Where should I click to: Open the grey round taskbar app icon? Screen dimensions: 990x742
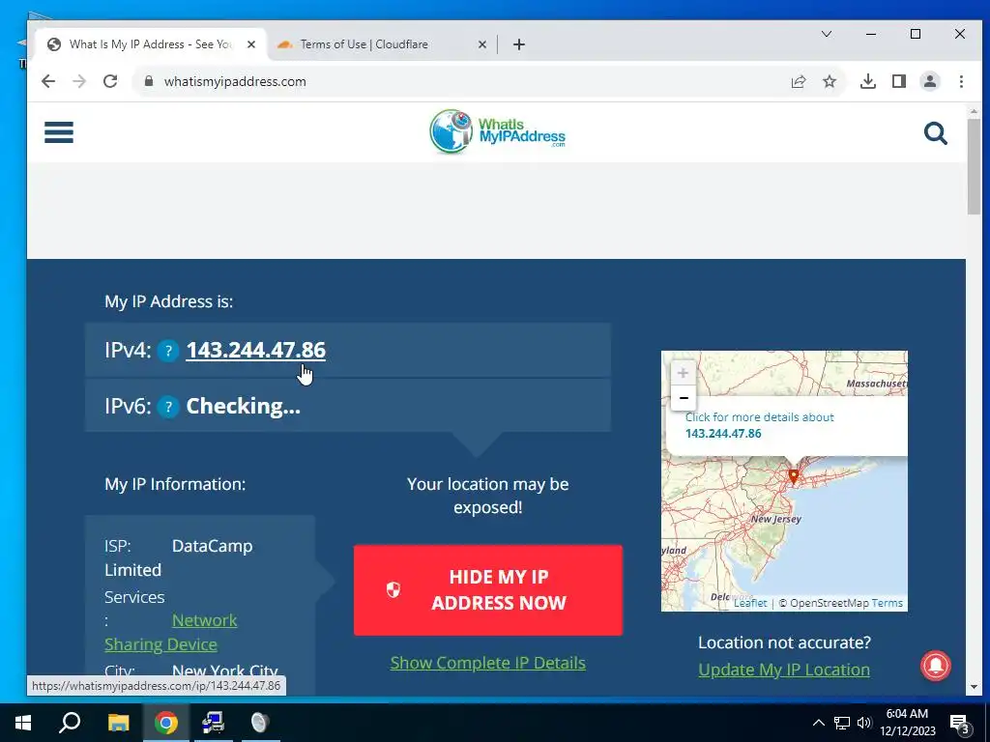(x=260, y=723)
